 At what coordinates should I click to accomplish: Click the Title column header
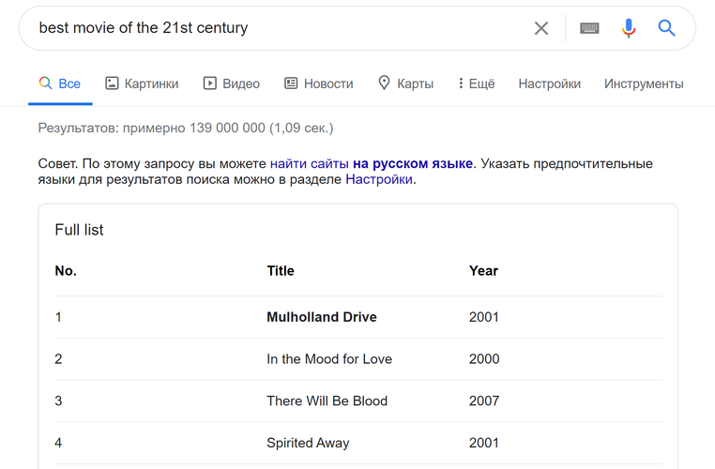(x=281, y=271)
